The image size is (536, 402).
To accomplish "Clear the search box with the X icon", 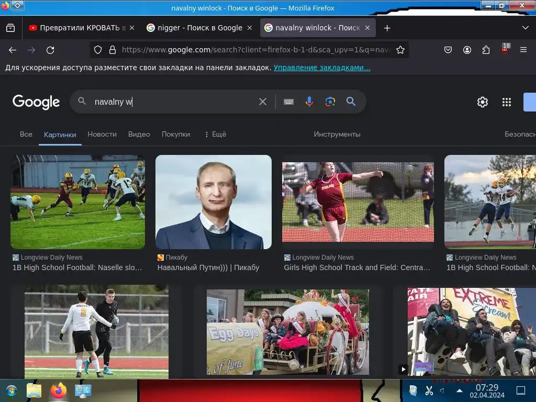I will coord(263,102).
